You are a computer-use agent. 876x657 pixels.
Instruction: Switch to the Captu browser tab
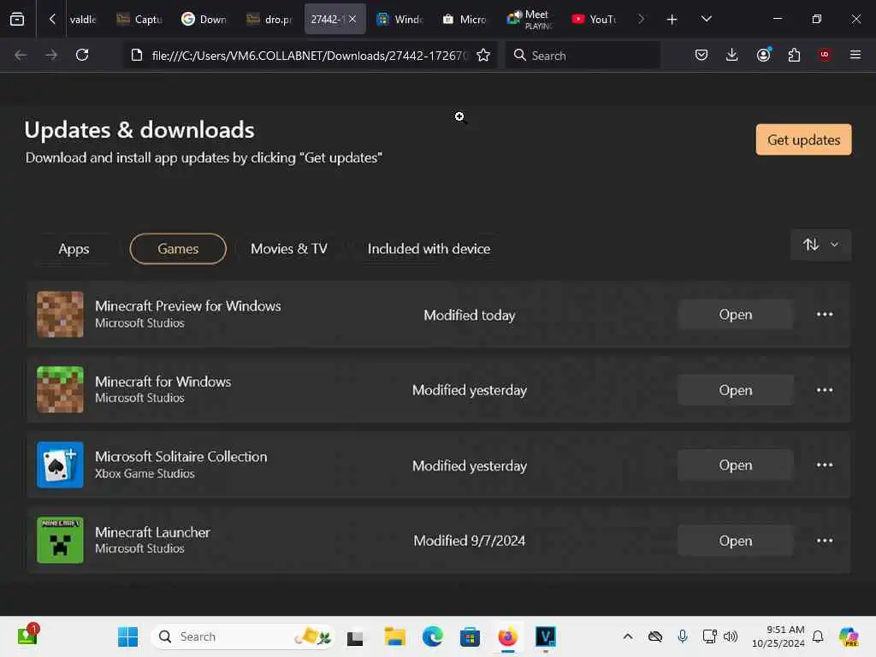pyautogui.click(x=139, y=19)
